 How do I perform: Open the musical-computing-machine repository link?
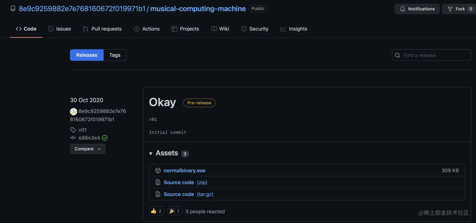[198, 8]
